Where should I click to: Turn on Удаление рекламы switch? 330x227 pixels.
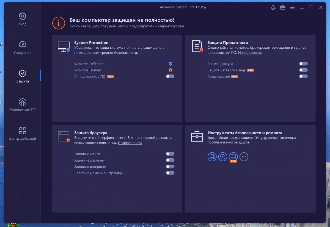click(170, 160)
